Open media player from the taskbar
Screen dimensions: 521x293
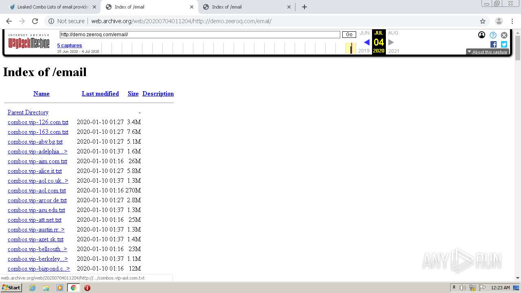60,288
